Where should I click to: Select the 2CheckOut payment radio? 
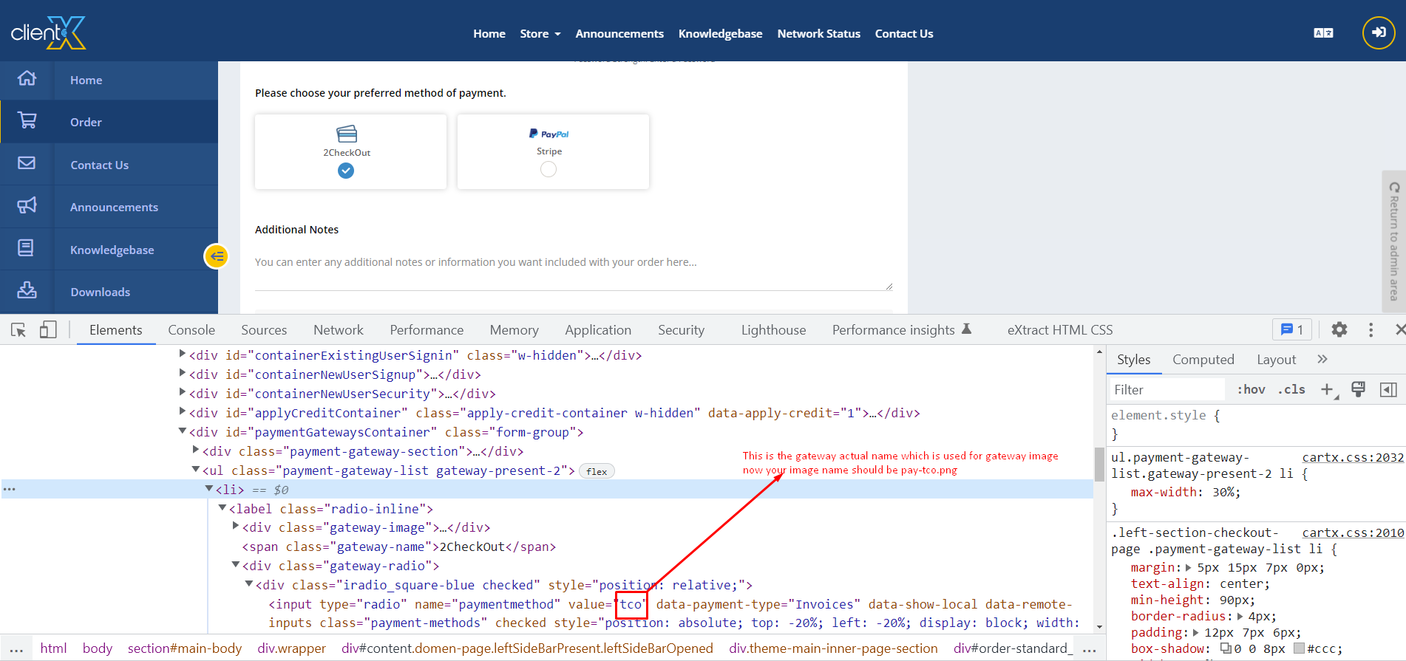coord(346,171)
